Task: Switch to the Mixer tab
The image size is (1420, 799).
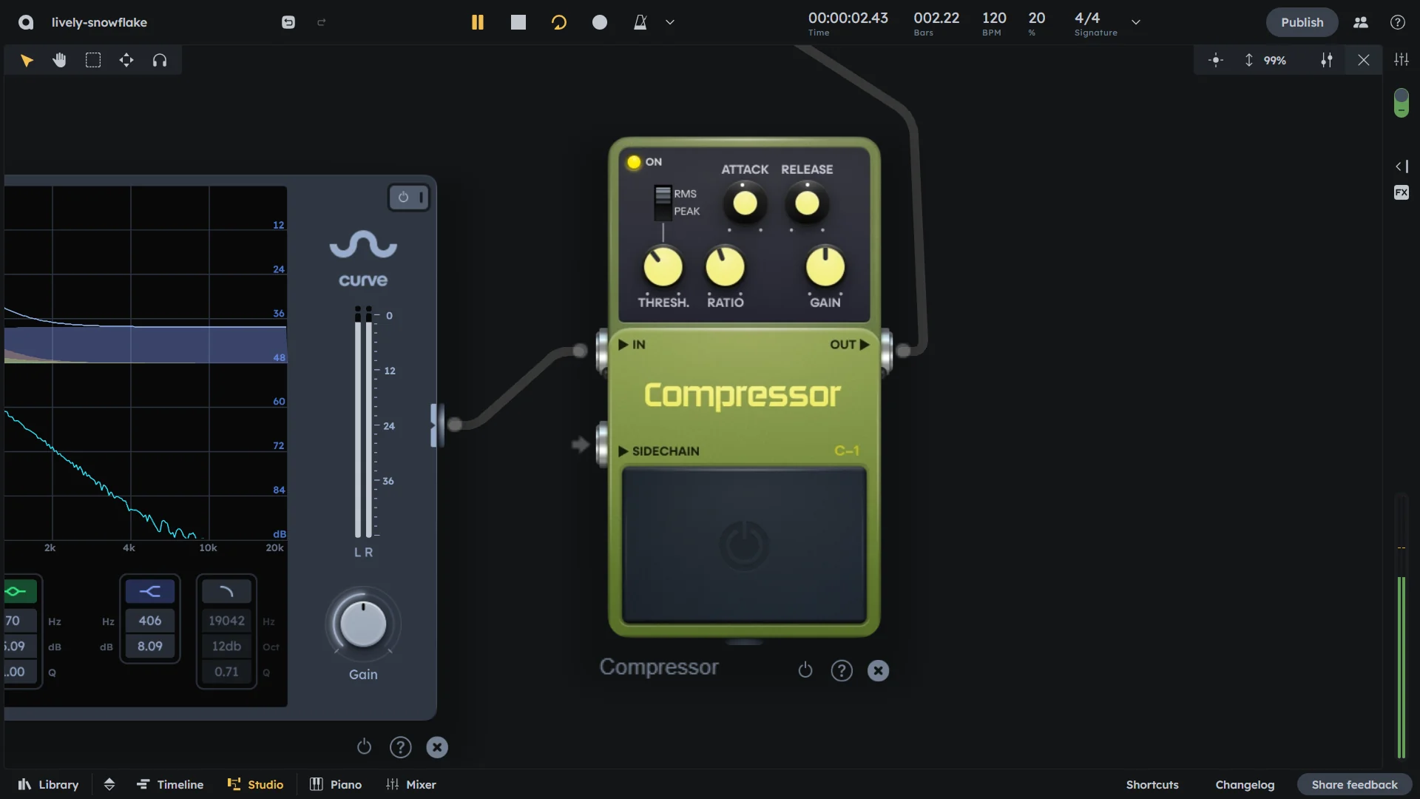Action: coord(411,784)
